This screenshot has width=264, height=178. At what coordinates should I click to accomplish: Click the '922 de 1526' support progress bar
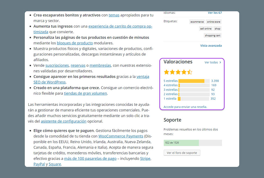[x=193, y=143]
